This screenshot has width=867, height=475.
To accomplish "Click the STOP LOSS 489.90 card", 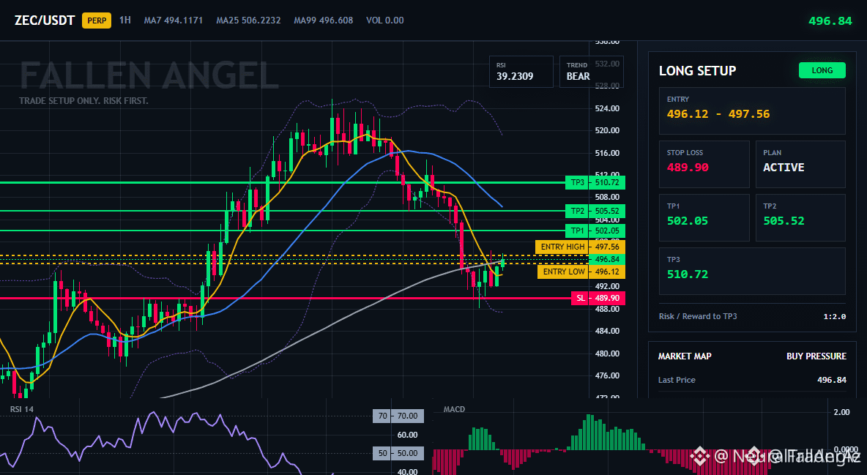I will tap(704, 164).
